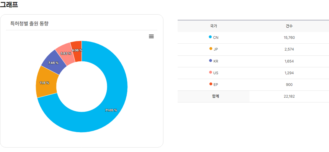329x152 pixels.
Task: Select the purple KR donut slice
Action: pos(54,63)
